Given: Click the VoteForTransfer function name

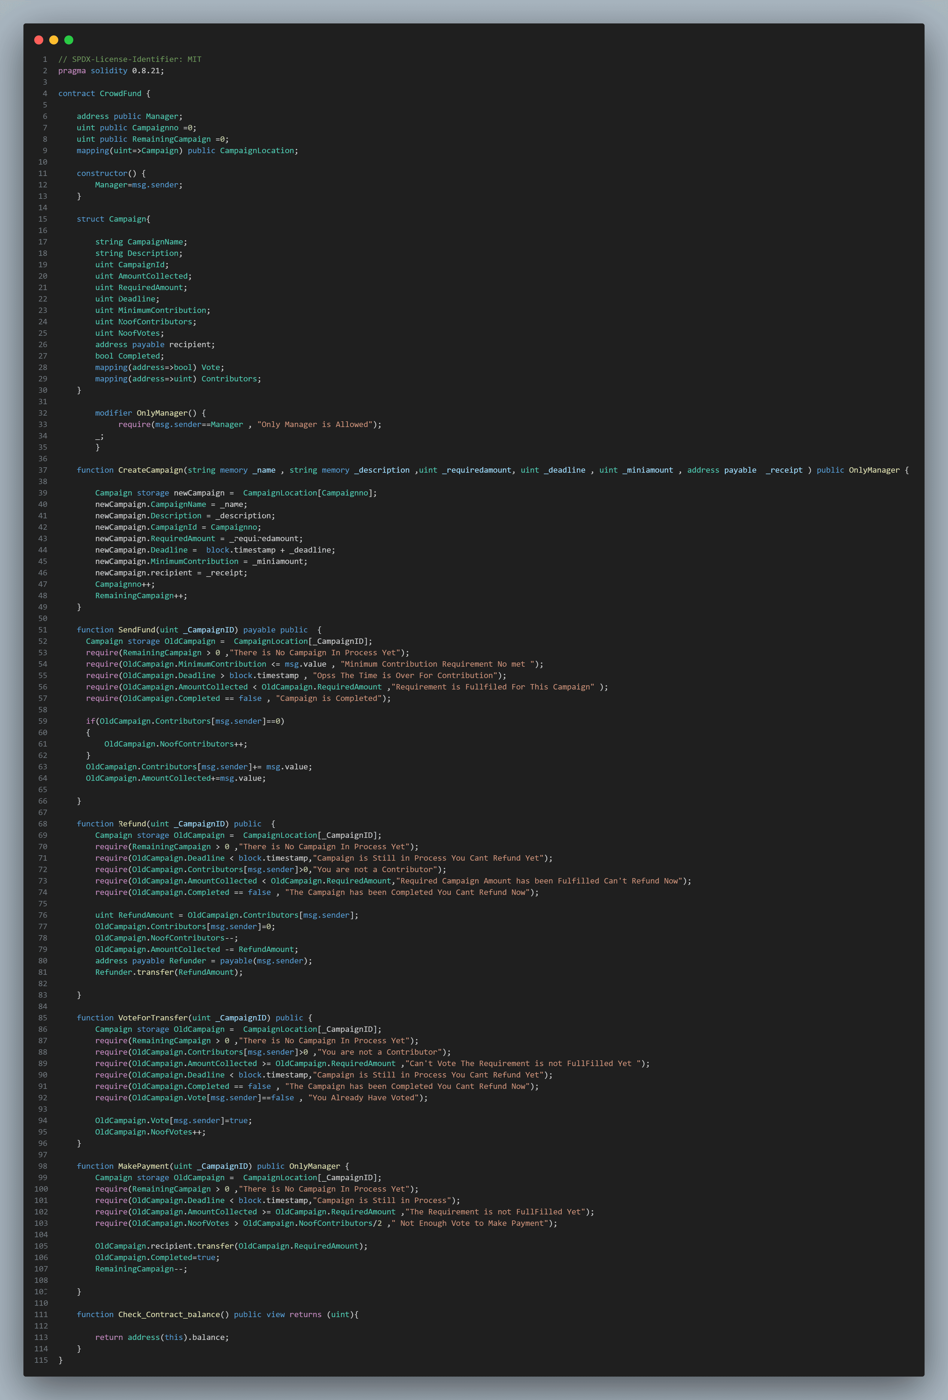Looking at the screenshot, I should 153,1017.
